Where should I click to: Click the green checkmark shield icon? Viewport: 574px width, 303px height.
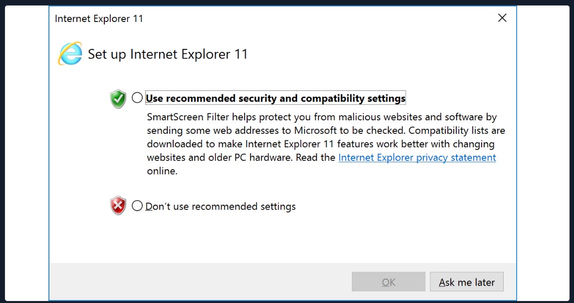coord(118,99)
